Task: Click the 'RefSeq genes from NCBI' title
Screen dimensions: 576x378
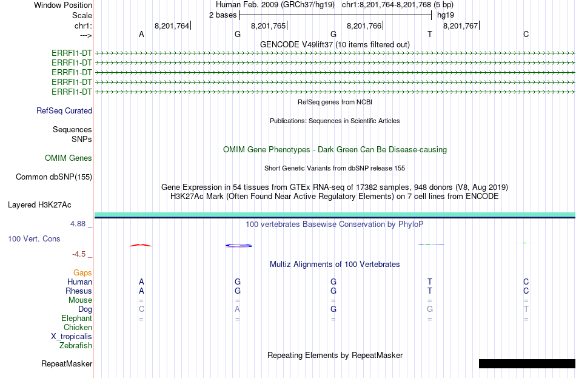Action: click(x=335, y=102)
